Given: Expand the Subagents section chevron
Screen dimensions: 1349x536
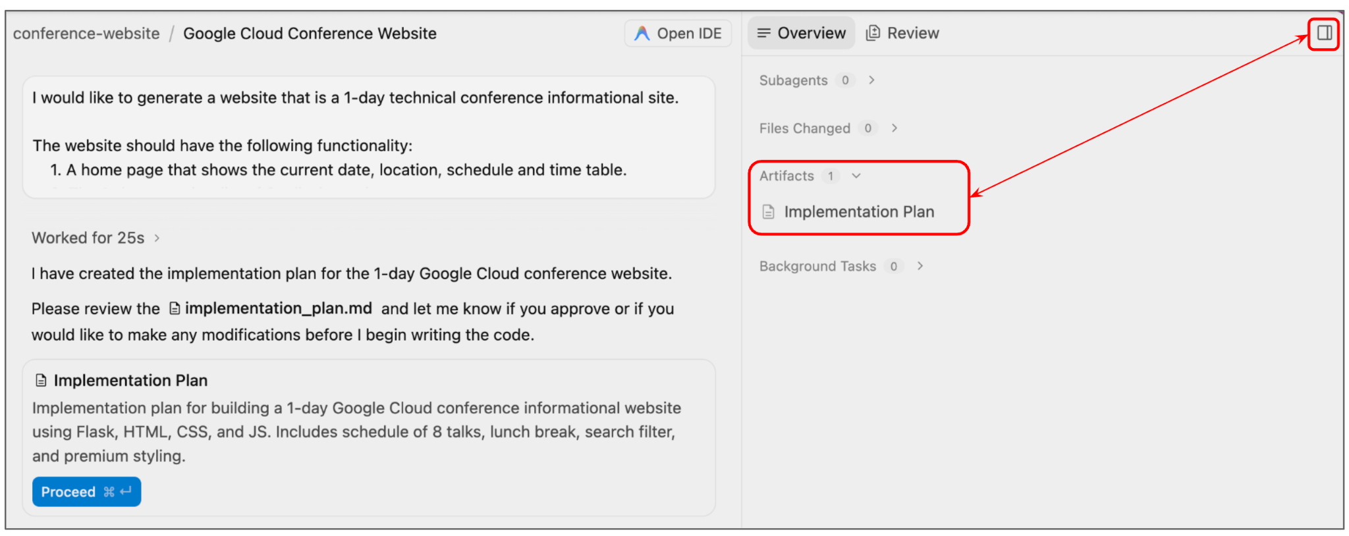Looking at the screenshot, I should [x=871, y=80].
